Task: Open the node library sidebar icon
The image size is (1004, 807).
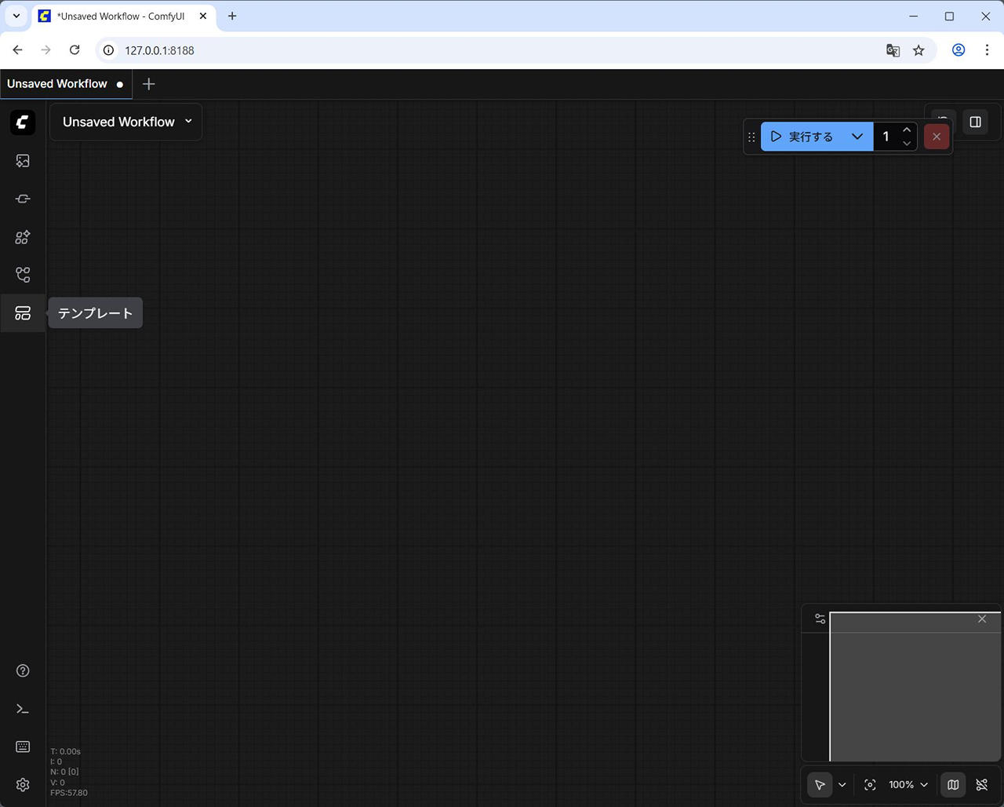Action: [23, 199]
